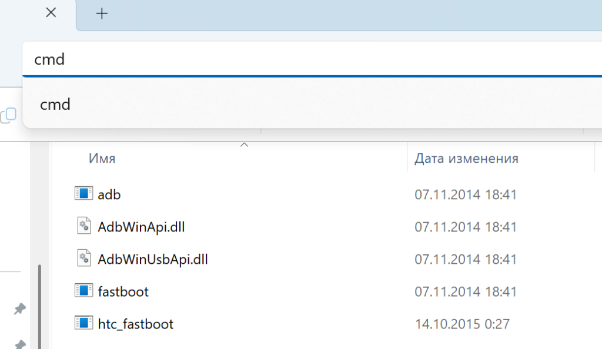Click the address bar containing cmd
Image resolution: width=602 pixels, height=349 pixels.
(312, 59)
